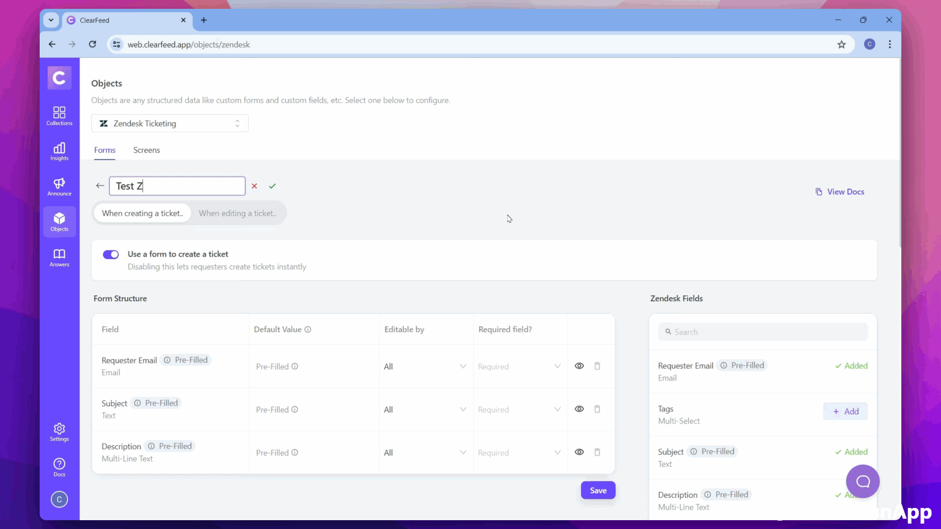
Task: Open Required dropdown for Requester Email
Action: tap(519, 366)
